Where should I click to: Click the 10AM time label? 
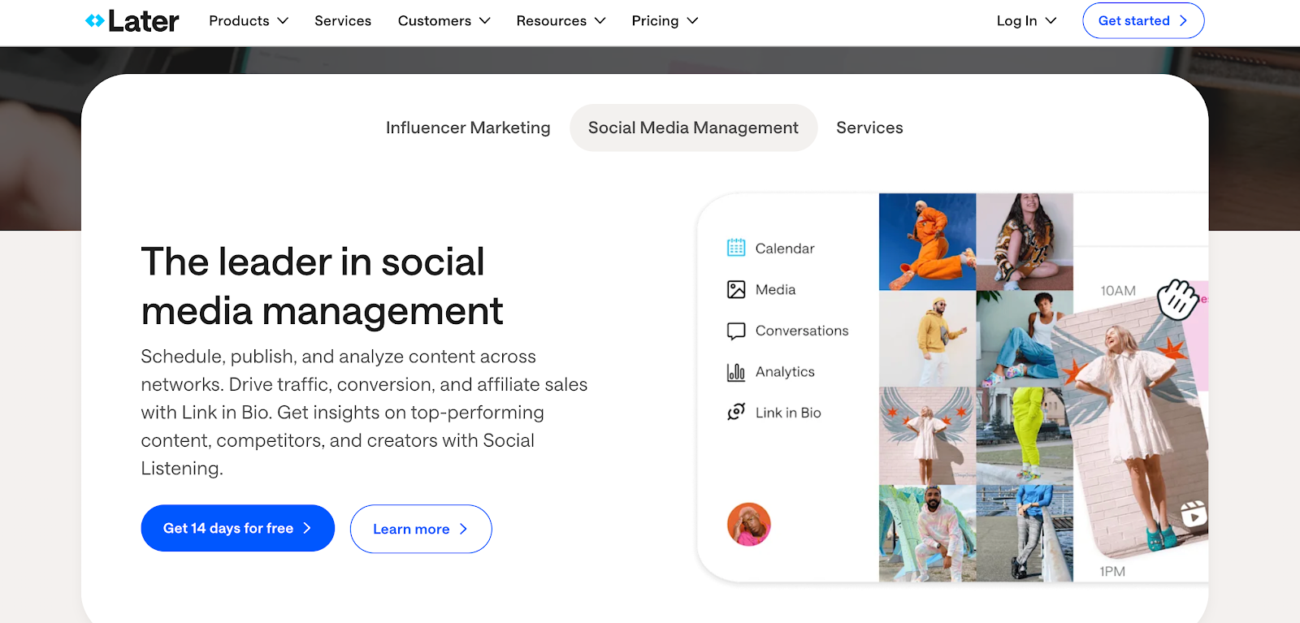coord(1118,291)
